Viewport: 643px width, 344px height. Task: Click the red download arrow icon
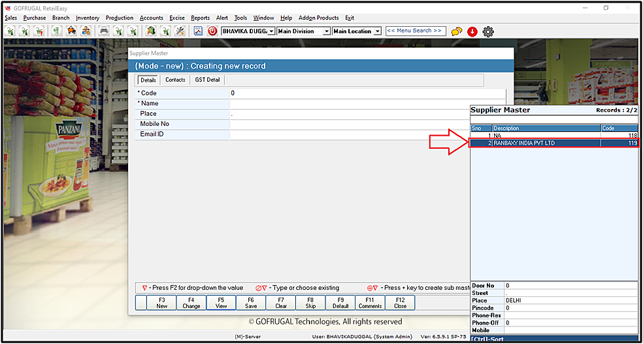coord(472,31)
